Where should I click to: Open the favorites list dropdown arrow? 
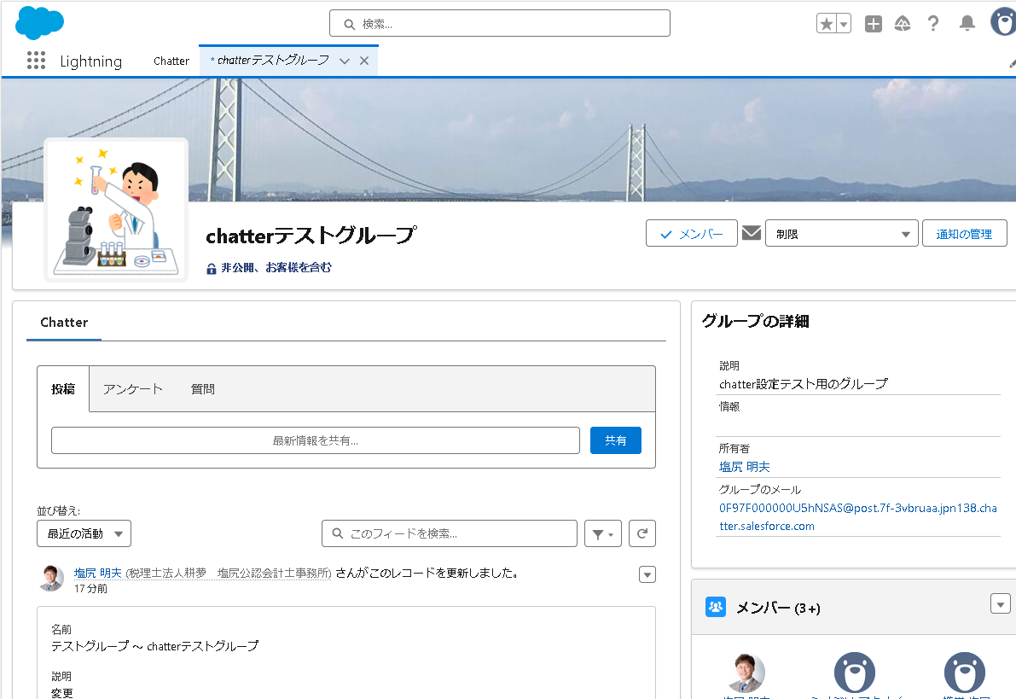tap(843, 24)
